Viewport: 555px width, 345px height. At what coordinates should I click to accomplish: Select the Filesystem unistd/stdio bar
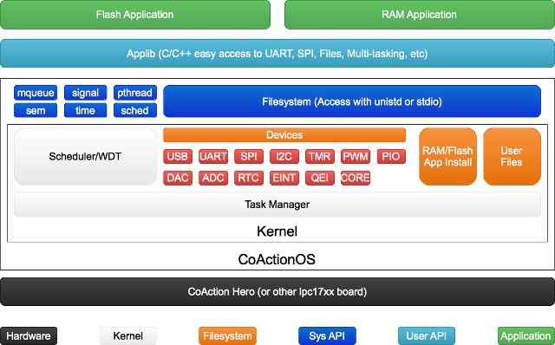(352, 101)
